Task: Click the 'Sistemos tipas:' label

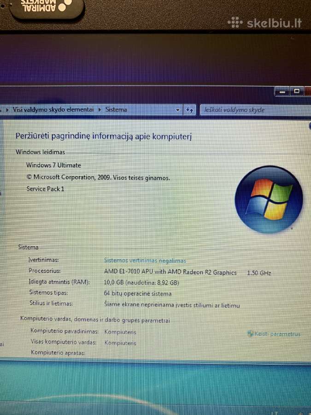Action: coord(48,292)
